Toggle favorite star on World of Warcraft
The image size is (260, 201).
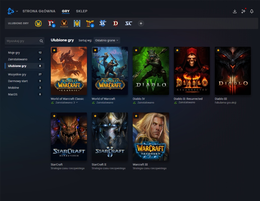pos(95,50)
